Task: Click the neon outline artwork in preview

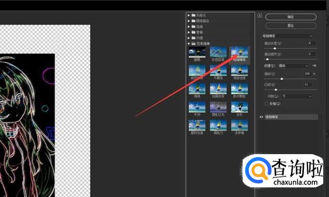Action: click(27, 125)
